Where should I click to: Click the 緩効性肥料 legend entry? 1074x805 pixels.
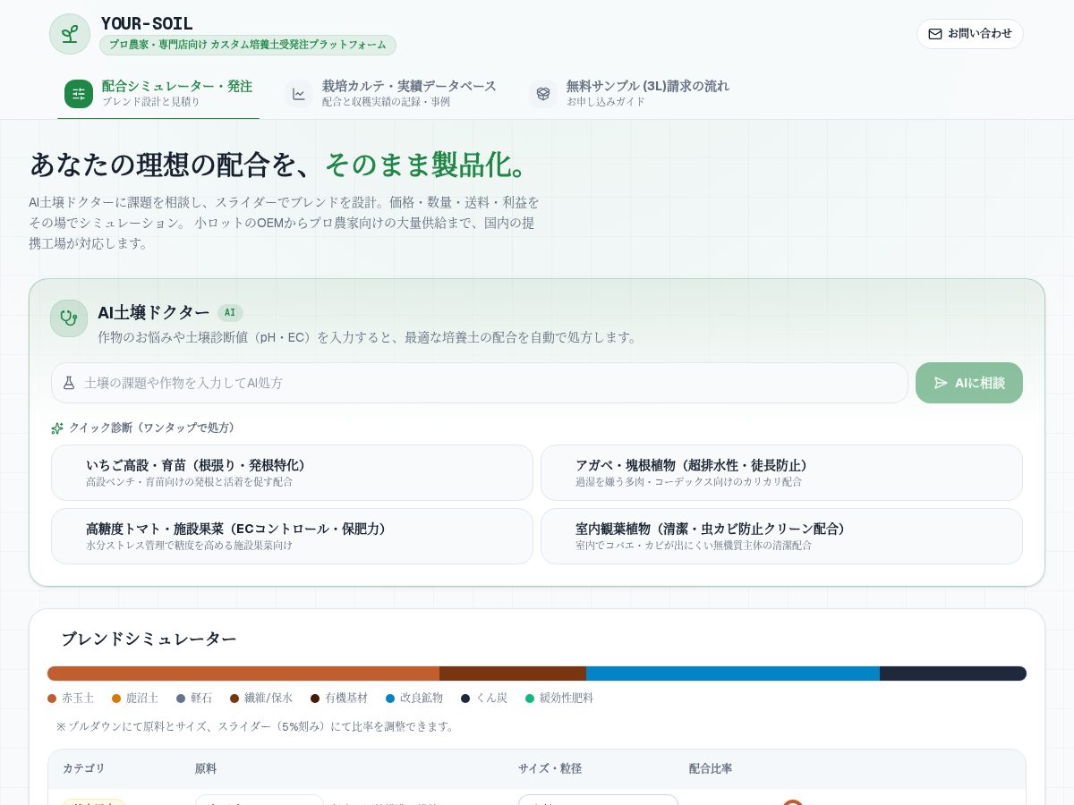pos(559,698)
